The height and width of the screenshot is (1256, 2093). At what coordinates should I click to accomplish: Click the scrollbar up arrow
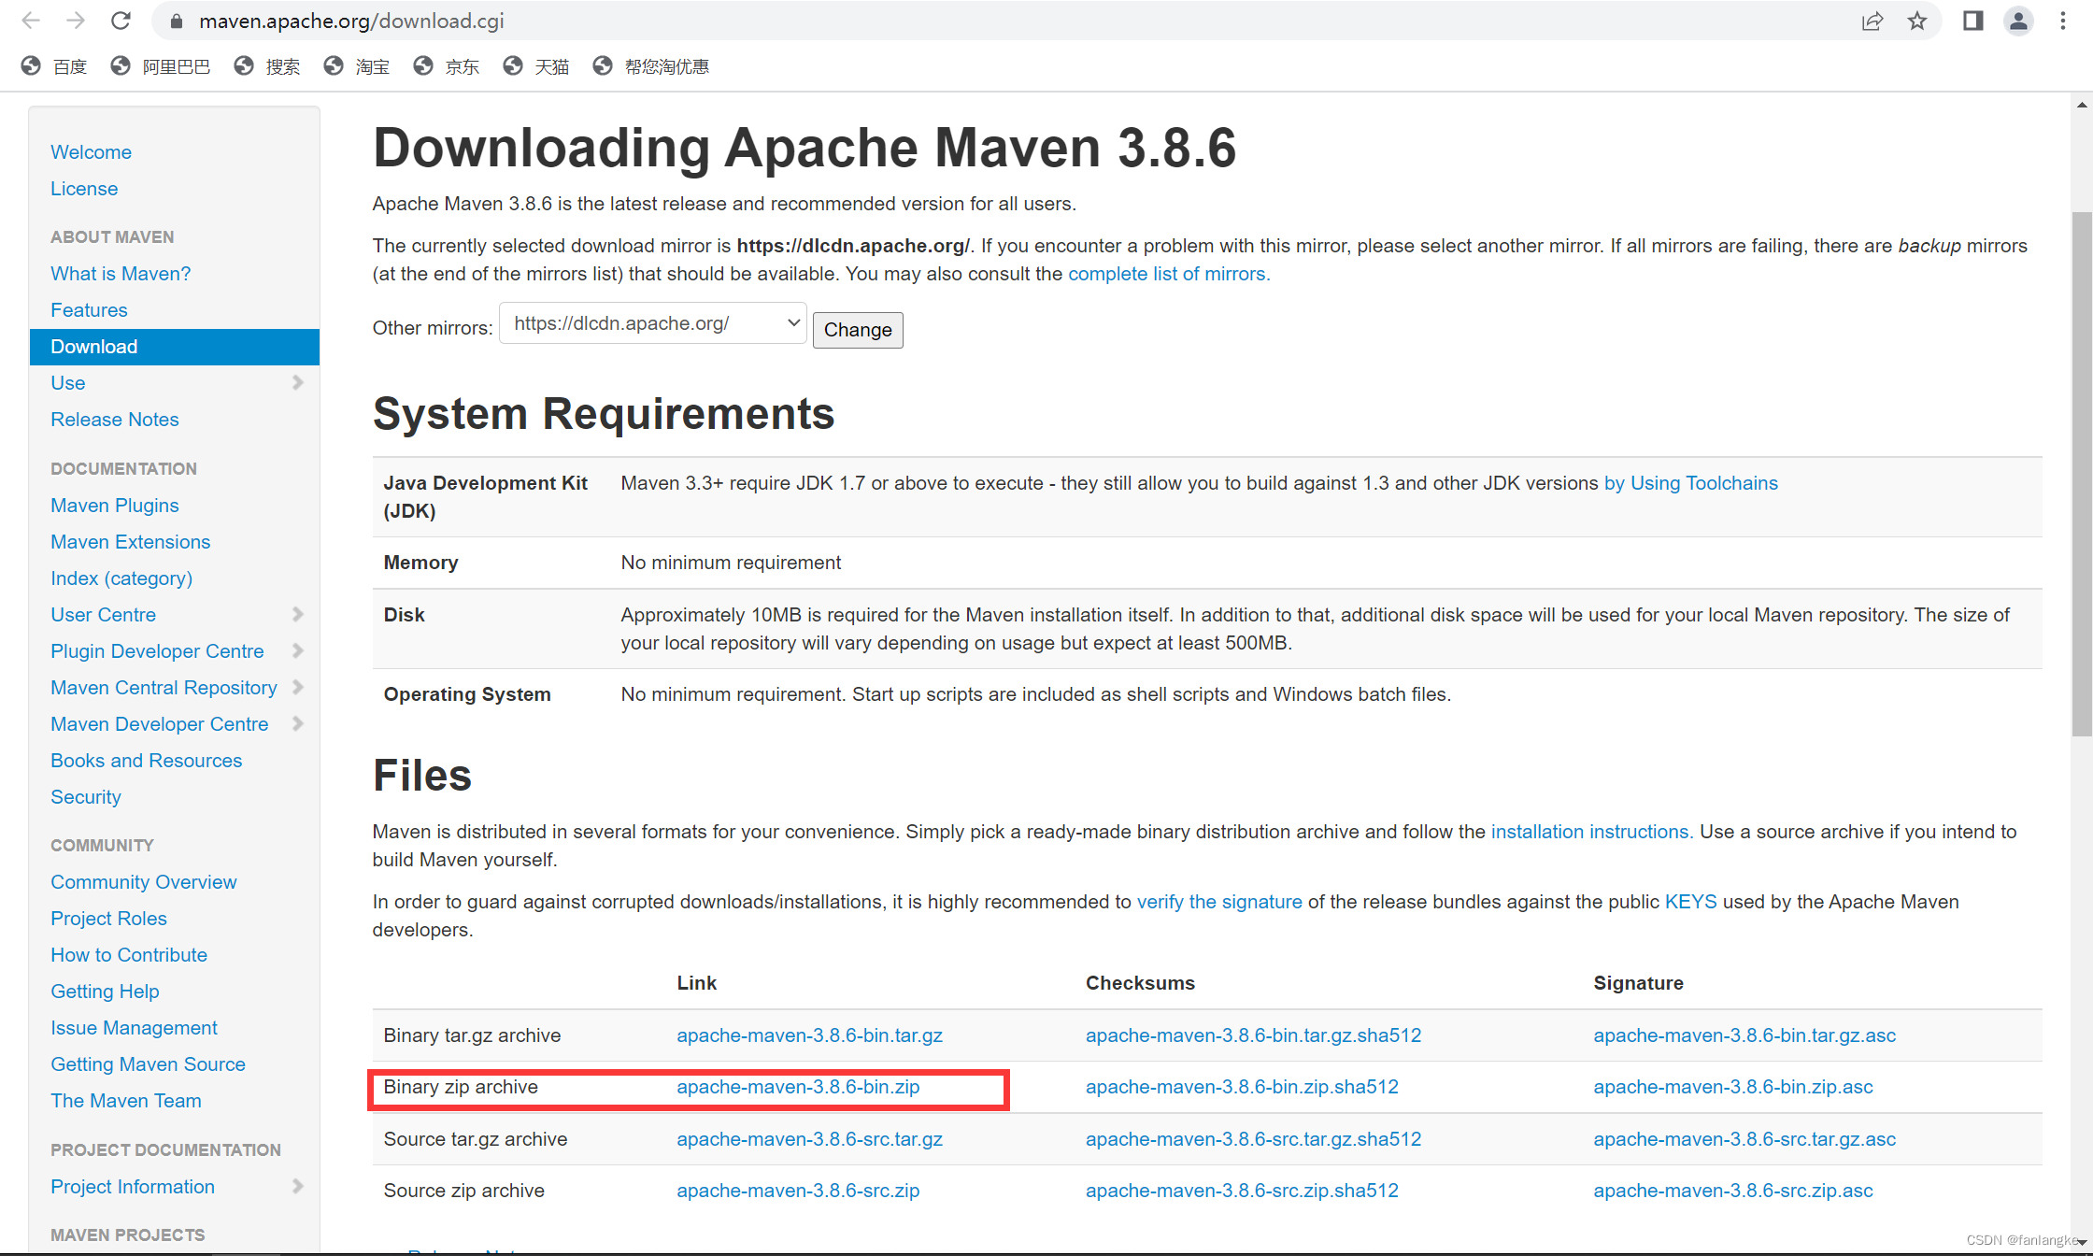coord(2082,105)
